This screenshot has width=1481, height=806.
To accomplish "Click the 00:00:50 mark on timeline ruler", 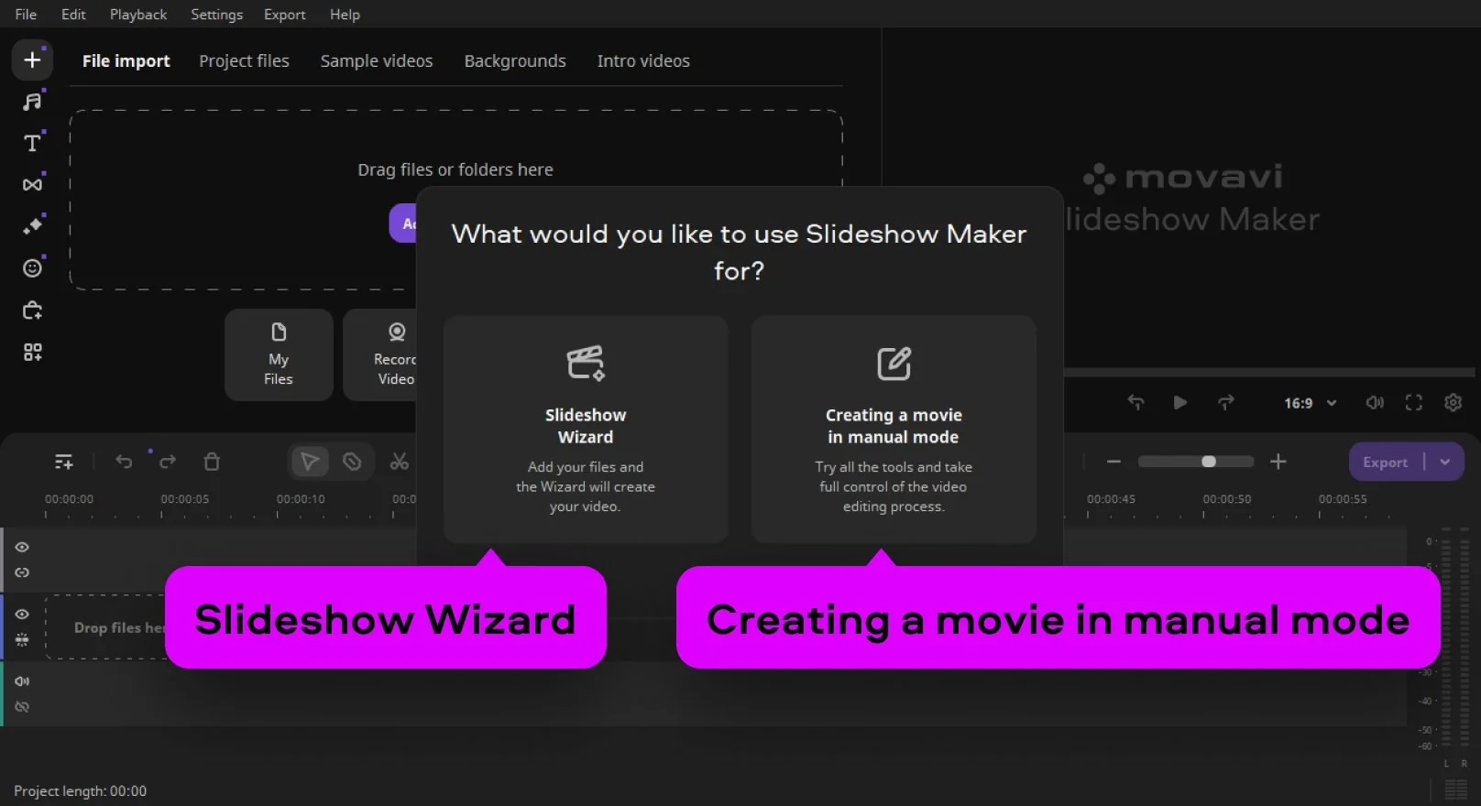I will 1226,499.
